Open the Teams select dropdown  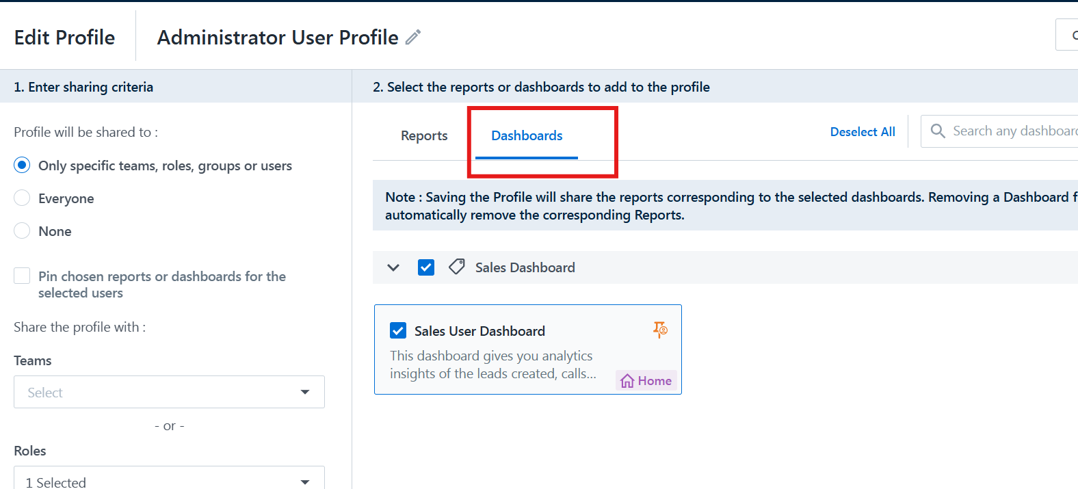[x=169, y=392]
